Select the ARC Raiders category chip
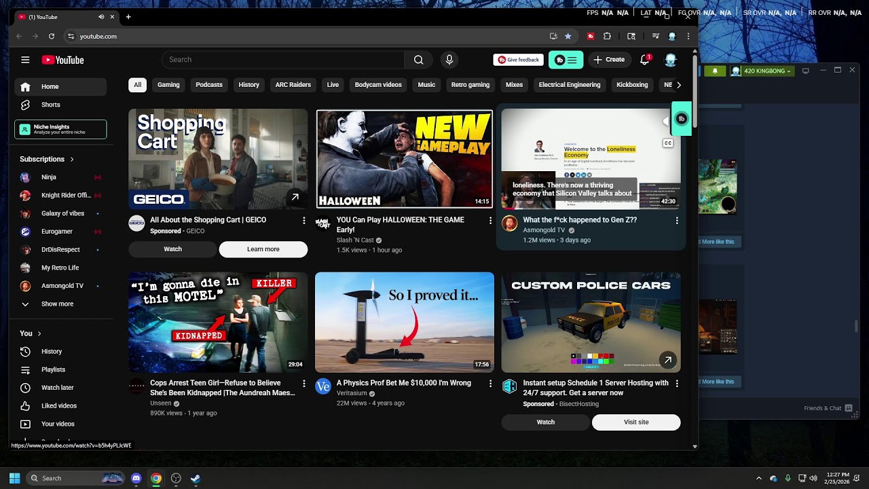Screen dimensions: 869x489 coord(293,85)
